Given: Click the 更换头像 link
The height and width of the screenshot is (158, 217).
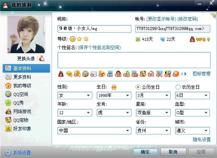Looking at the screenshot, I should pos(26,58).
